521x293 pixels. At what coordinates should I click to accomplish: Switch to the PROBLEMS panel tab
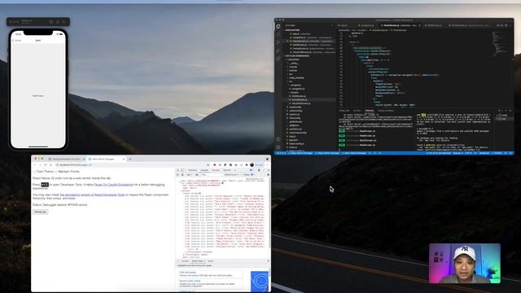click(x=344, y=111)
